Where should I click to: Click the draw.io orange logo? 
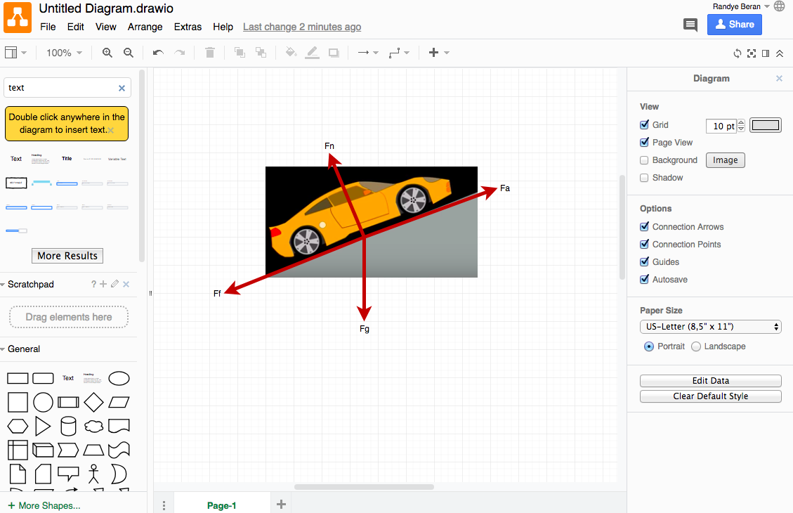click(18, 18)
